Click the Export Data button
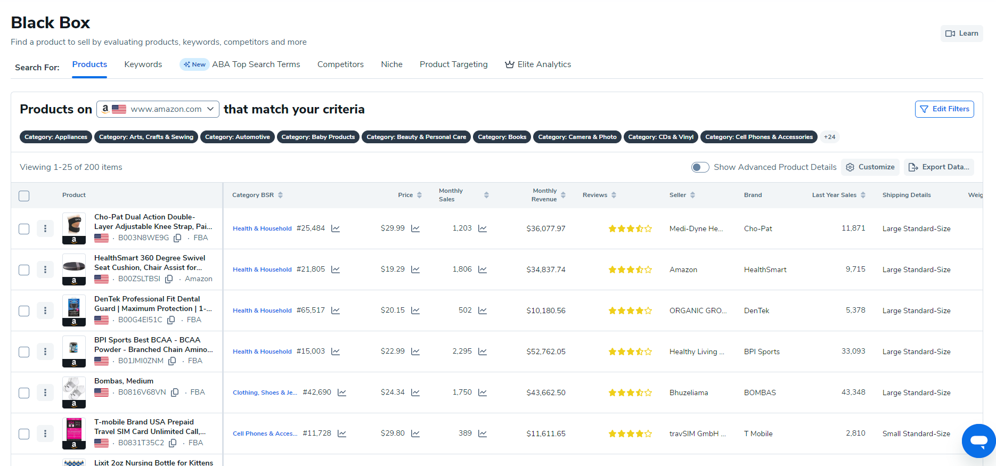Viewport: 996px width, 466px height. (x=939, y=167)
